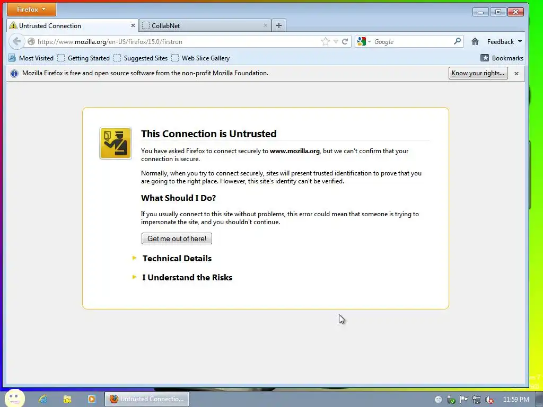The width and height of the screenshot is (543, 407).
Task: Open the Action Center flag tray icon
Action: (x=463, y=400)
